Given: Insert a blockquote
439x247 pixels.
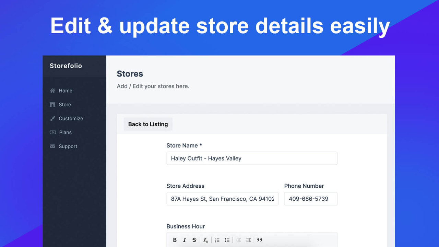Looking at the screenshot, I should 260,240.
